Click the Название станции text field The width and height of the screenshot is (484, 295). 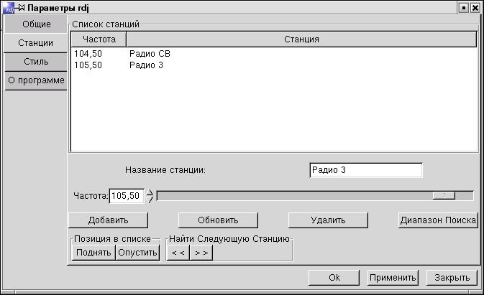365,170
